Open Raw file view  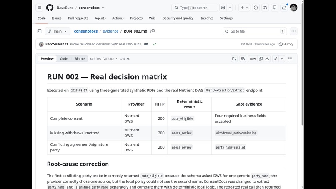coord(253,59)
